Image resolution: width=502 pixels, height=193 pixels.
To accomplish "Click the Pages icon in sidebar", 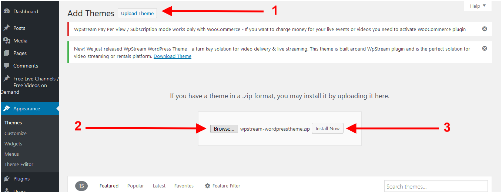I will coord(7,53).
